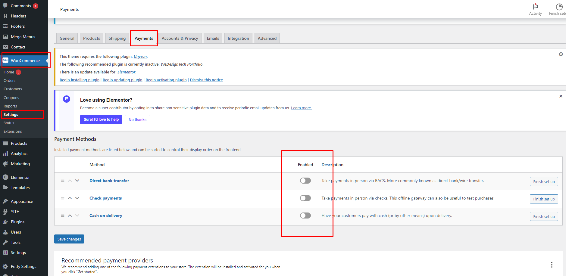The height and width of the screenshot is (276, 566).
Task: Grab the Cash on delivery drag handle
Action: click(x=63, y=216)
